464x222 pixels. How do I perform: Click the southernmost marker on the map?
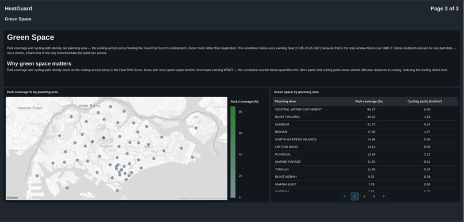coord(117,191)
